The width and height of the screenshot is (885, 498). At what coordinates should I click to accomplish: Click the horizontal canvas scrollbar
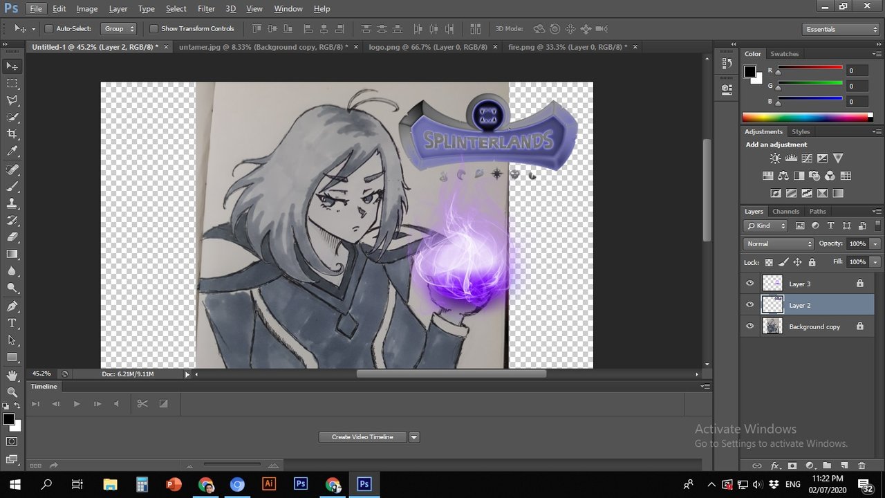[451, 374]
